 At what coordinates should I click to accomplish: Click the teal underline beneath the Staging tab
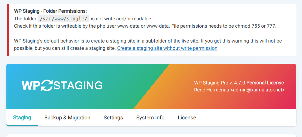[x=22, y=126]
